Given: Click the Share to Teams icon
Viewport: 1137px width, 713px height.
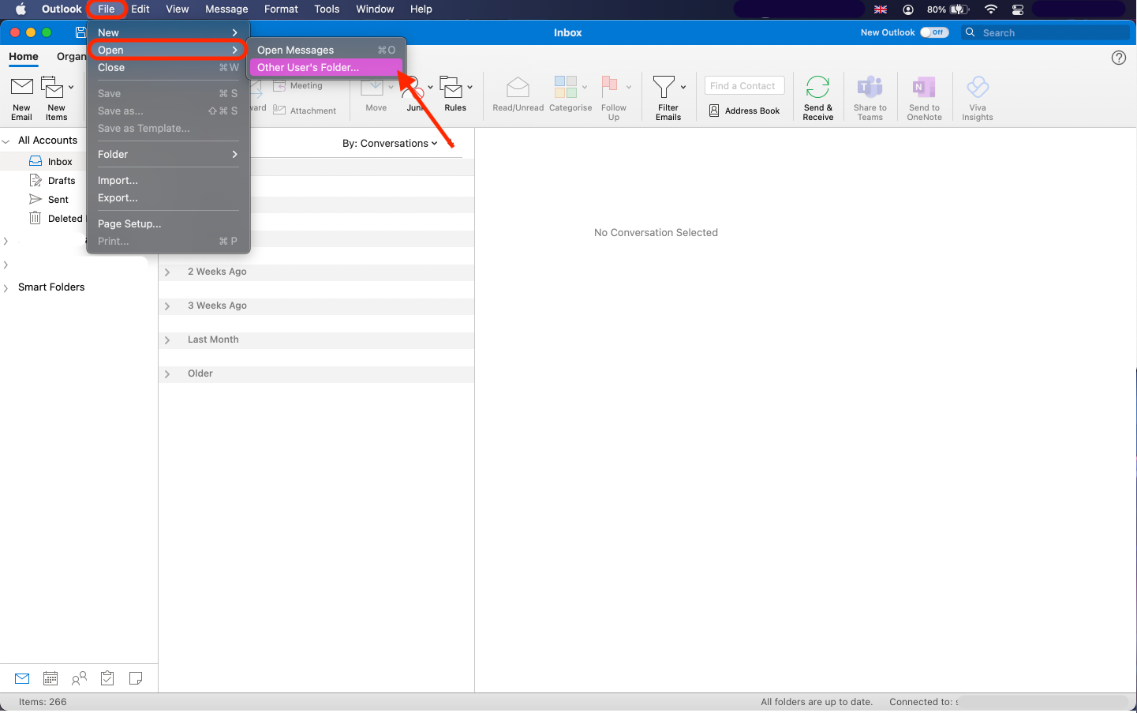Looking at the screenshot, I should pos(870,87).
